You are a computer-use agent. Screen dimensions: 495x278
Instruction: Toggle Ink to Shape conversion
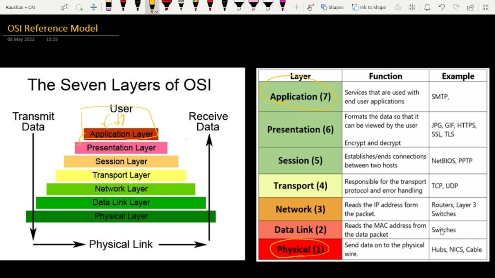(369, 7)
